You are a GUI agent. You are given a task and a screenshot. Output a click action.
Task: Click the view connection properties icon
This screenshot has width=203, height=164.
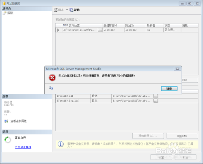pyautogui.click(x=6, y=121)
